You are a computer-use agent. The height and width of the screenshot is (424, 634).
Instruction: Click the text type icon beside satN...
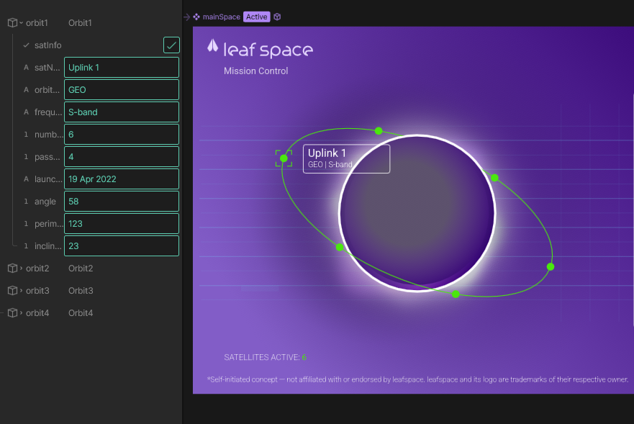click(27, 67)
